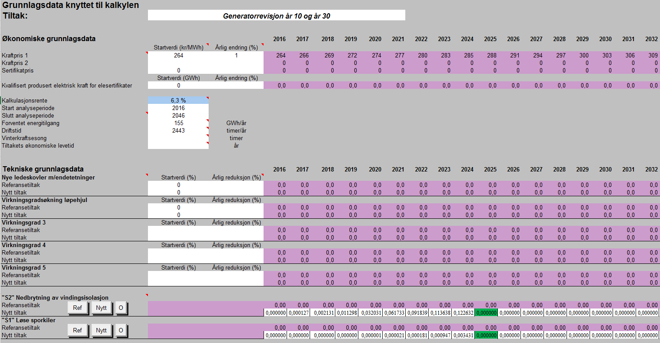Click the 0,000021 value in S1 Nytt tiltak
660x343 pixels.
394,335
